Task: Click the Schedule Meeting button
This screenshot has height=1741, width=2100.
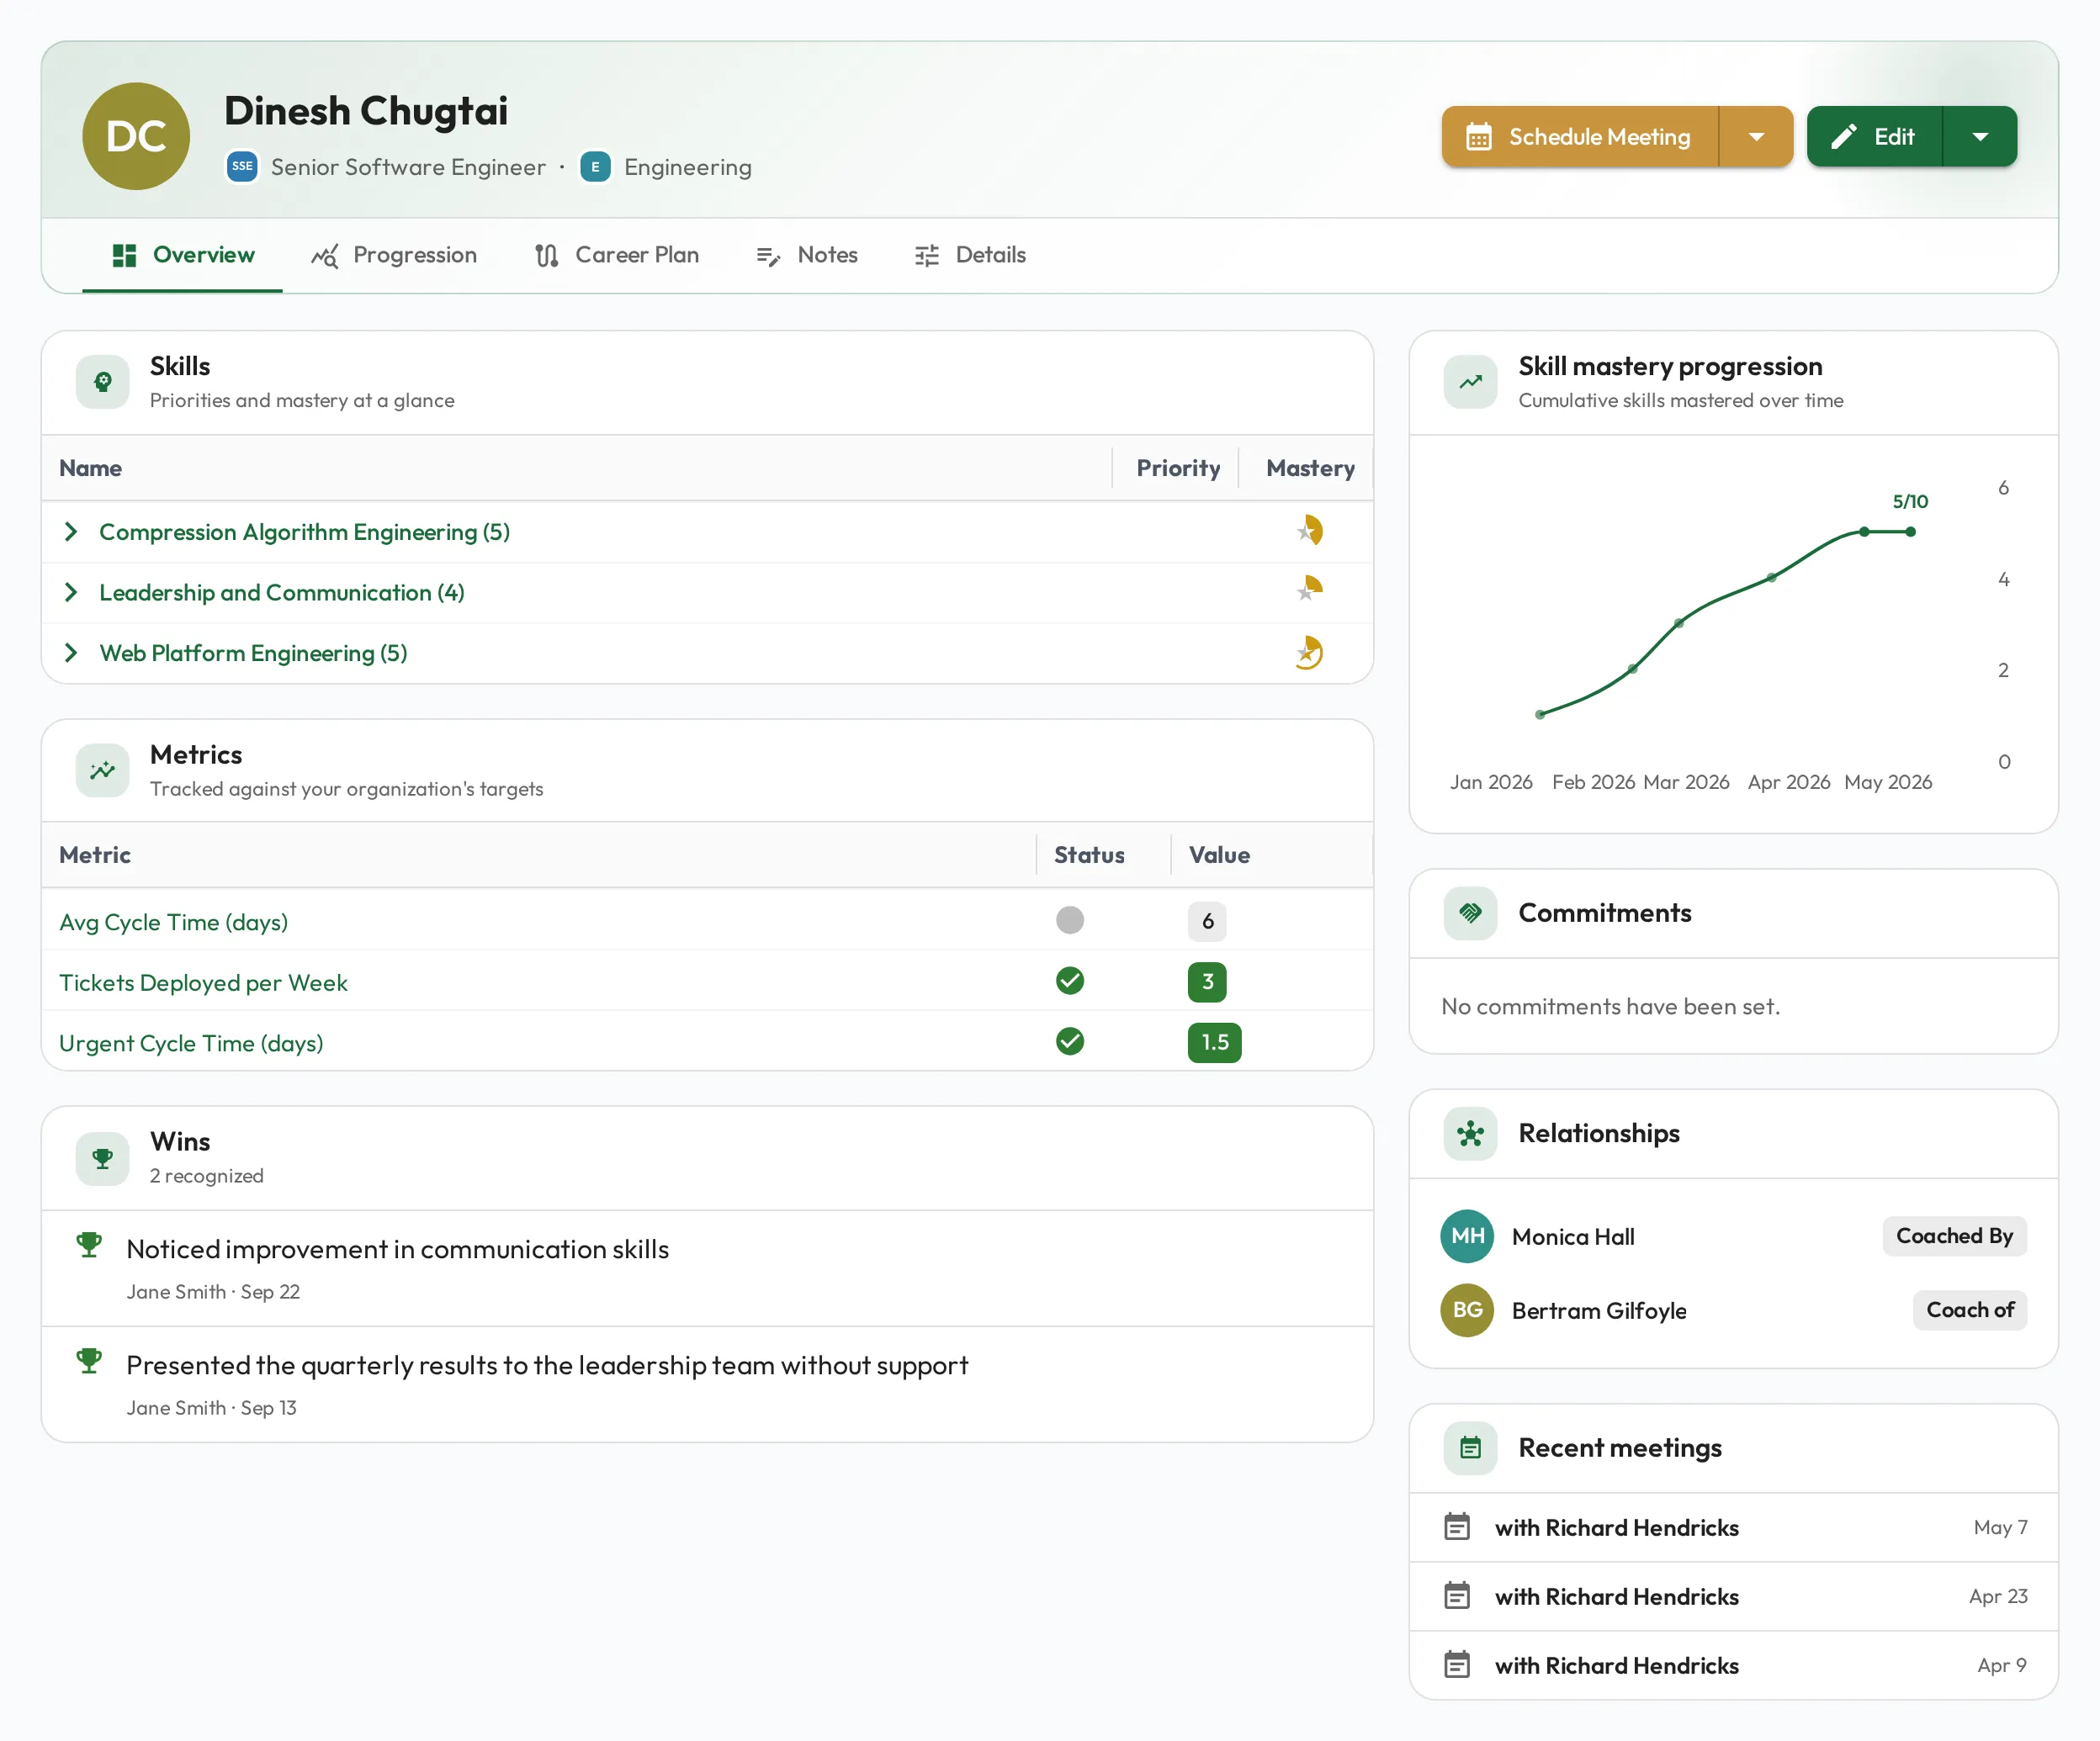Action: tap(1580, 137)
